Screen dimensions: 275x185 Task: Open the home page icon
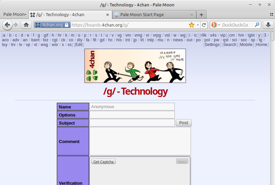click(x=26, y=25)
